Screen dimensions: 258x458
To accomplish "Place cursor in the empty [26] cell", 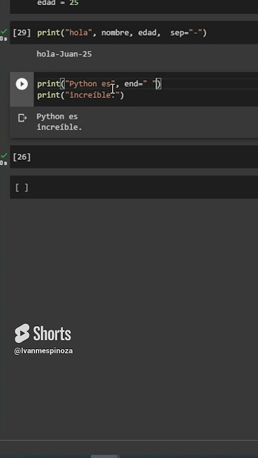I will click(147, 157).
